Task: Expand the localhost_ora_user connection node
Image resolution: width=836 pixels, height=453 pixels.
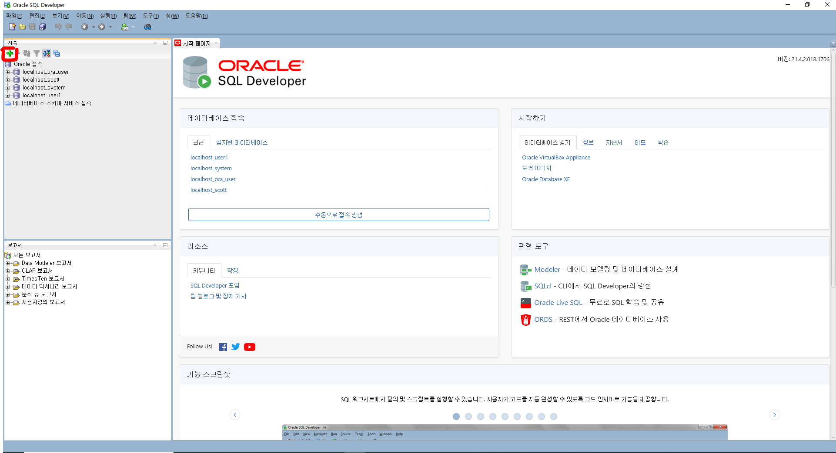Action: (x=7, y=72)
